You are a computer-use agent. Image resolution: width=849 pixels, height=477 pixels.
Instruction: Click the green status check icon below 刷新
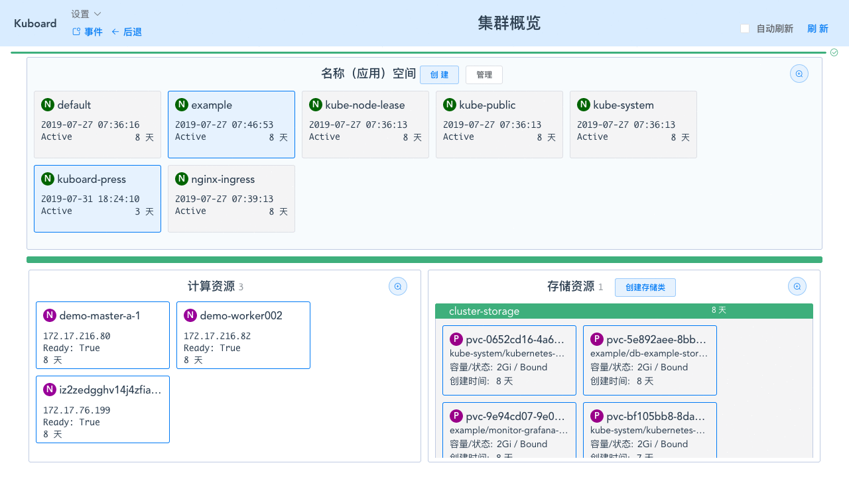click(834, 52)
